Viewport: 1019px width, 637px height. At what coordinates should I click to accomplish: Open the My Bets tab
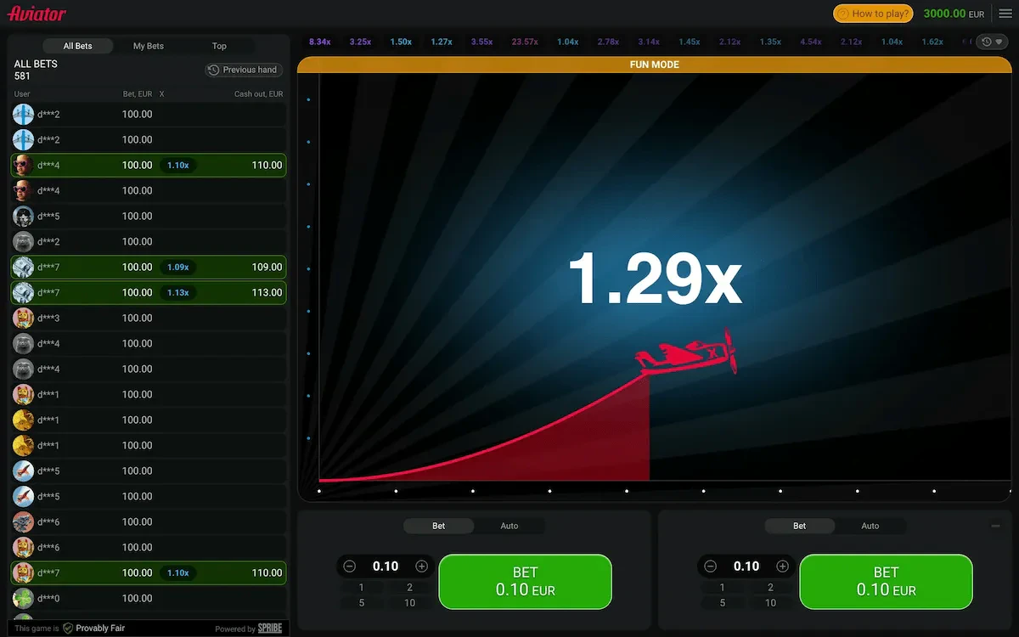click(149, 46)
